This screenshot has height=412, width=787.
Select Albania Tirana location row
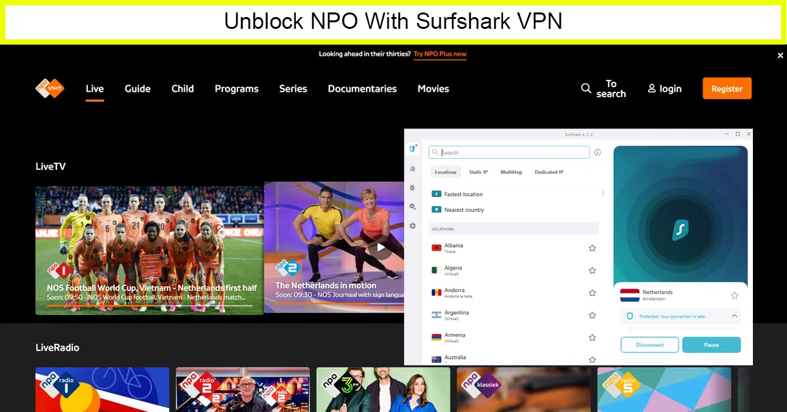(514, 248)
